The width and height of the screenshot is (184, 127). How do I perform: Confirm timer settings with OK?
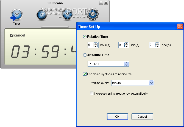coord(117,117)
